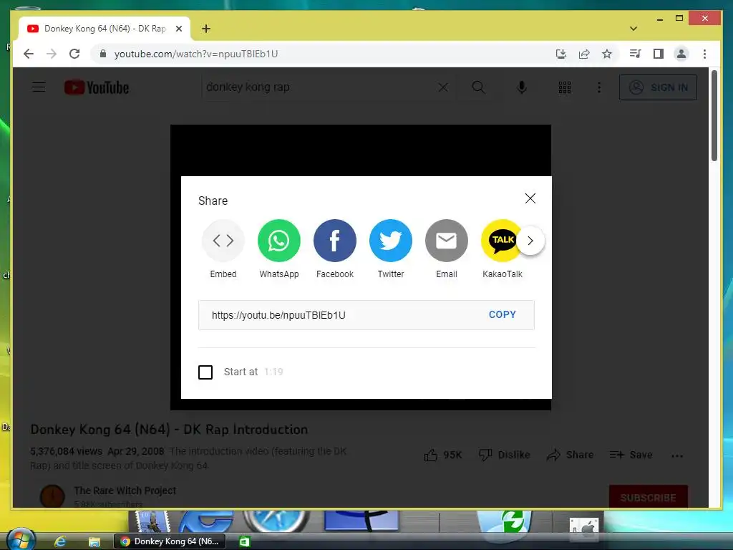Share video by Email icon
Image resolution: width=733 pixels, height=550 pixels.
coord(447,241)
